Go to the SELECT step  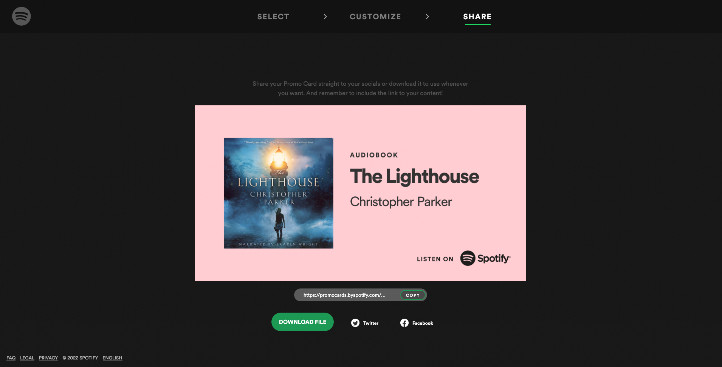pyautogui.click(x=273, y=17)
